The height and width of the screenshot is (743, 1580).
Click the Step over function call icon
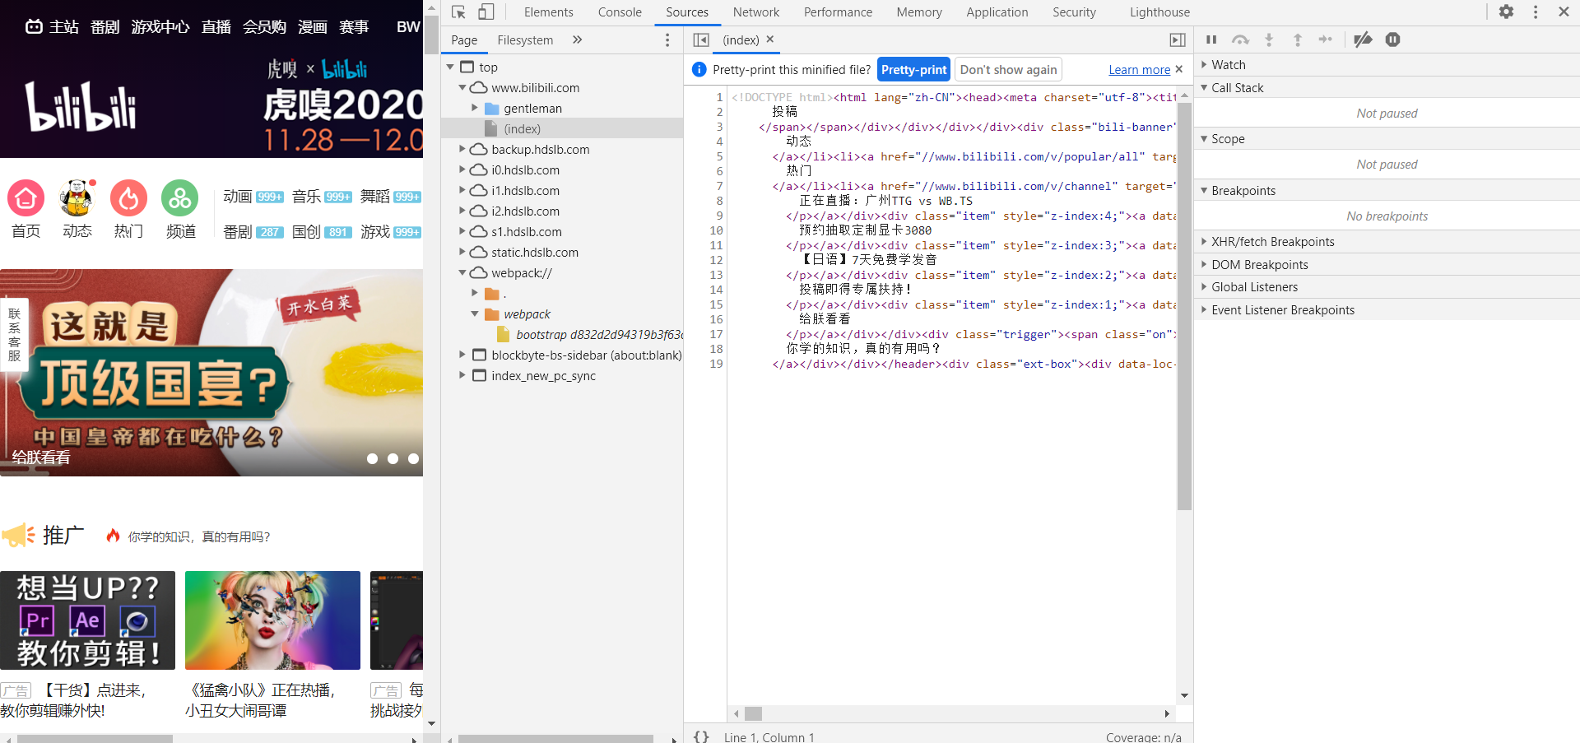pos(1240,39)
